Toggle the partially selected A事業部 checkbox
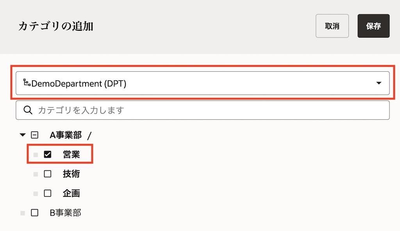The height and width of the screenshot is (231, 400). tap(35, 135)
